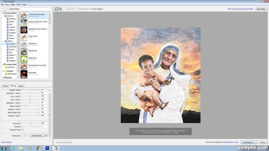Open My Favorites folder

[x=11, y=74]
